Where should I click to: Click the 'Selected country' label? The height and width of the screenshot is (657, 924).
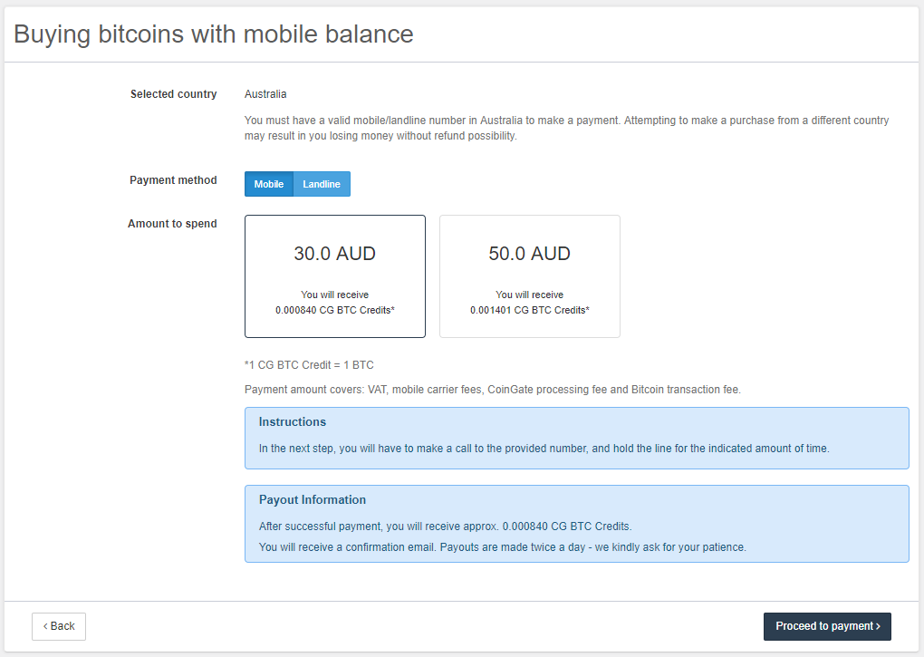173,94
